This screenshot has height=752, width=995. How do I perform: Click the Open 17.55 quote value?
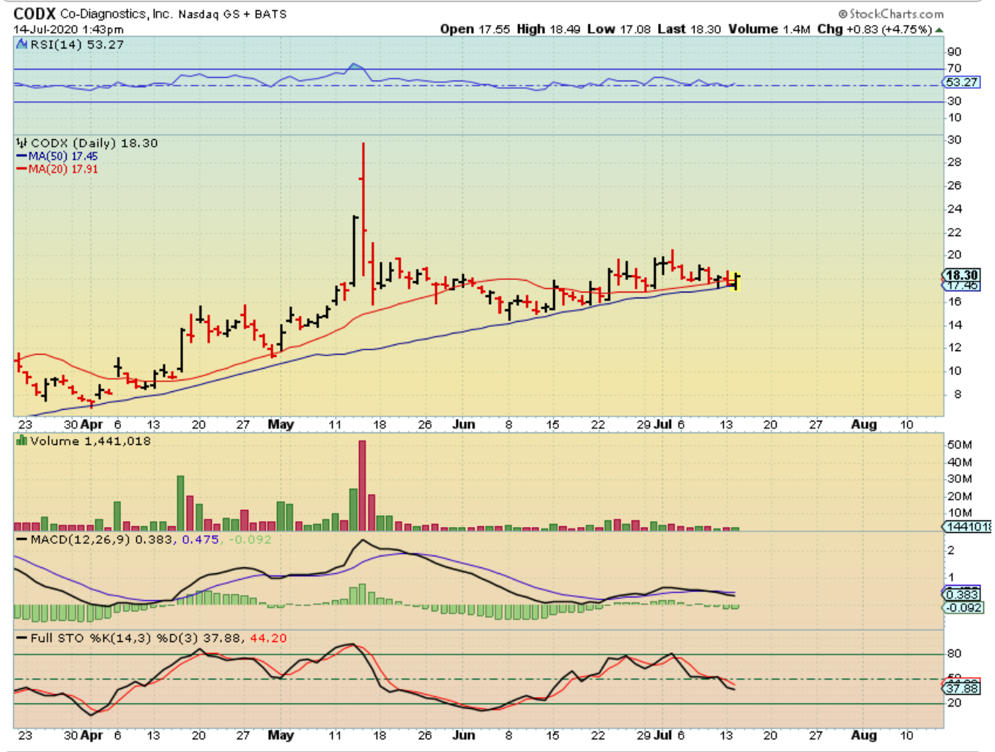click(475, 29)
